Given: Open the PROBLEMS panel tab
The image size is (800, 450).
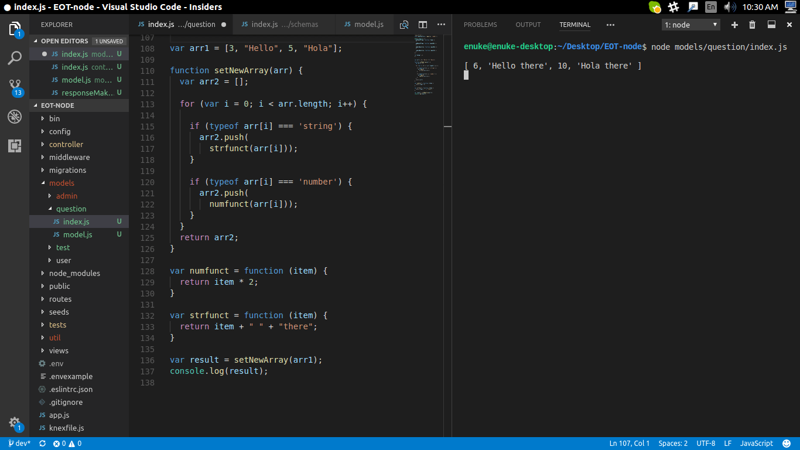Looking at the screenshot, I should coord(480,25).
